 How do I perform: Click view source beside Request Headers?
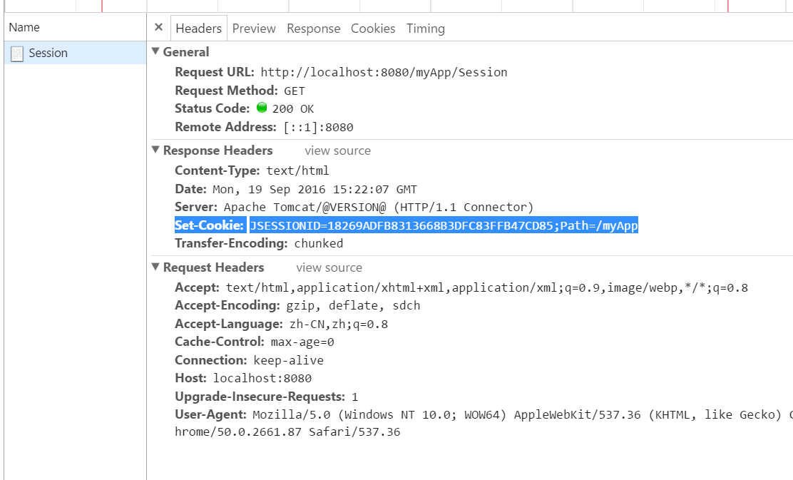point(329,267)
